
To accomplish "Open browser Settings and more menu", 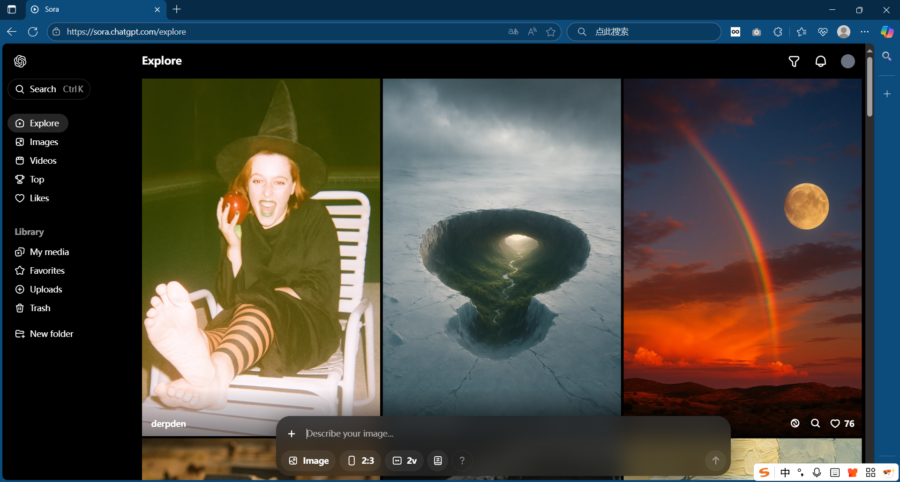I will pyautogui.click(x=865, y=32).
